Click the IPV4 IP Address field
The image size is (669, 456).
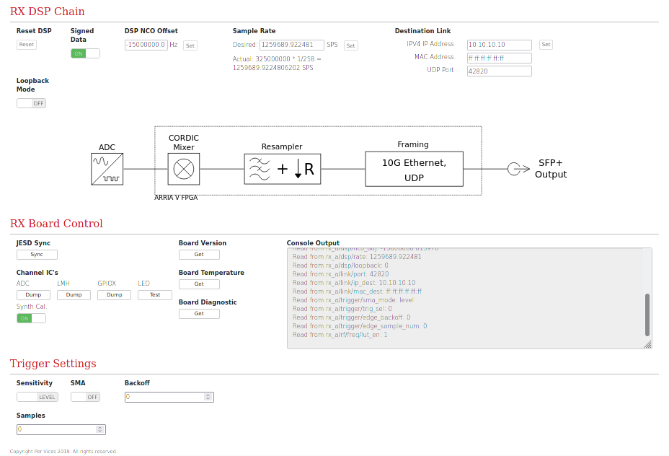click(x=499, y=45)
